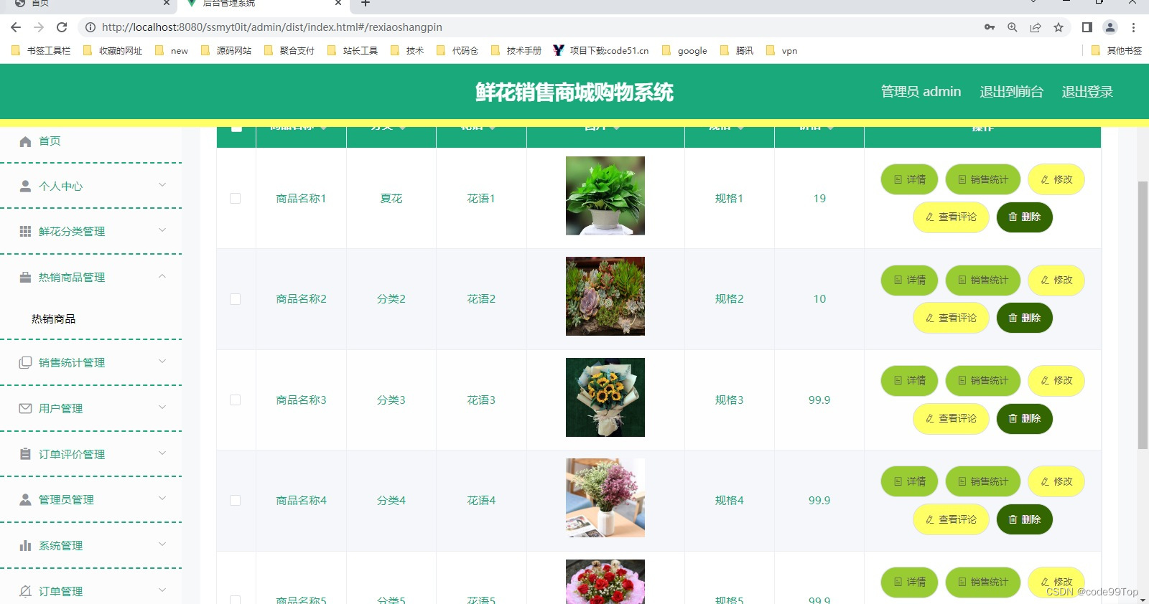This screenshot has width=1149, height=604.
Task: Open the browser profile avatar icon
Action: 1110,27
